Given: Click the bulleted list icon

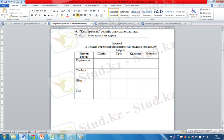Looking at the screenshot, I should click(x=75, y=11).
